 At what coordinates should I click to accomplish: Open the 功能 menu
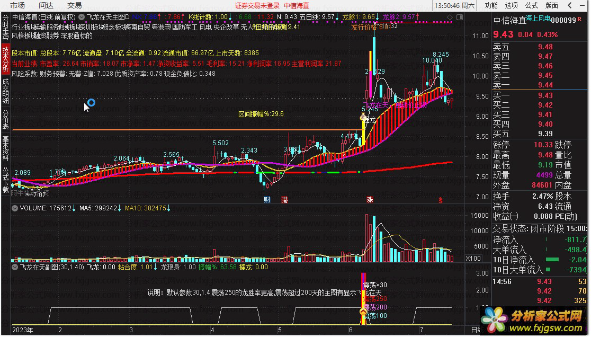(491, 5)
